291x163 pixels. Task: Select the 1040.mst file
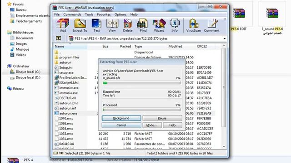click(66, 118)
